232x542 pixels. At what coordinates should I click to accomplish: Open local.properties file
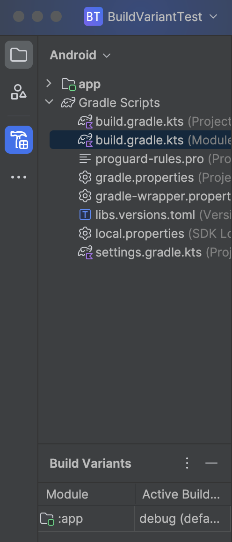click(141, 233)
